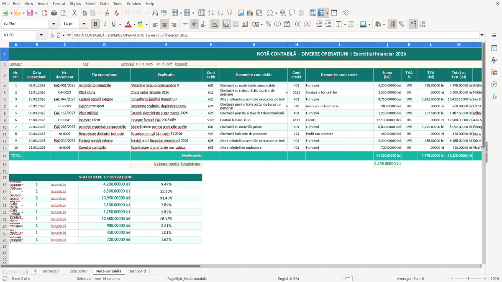The width and height of the screenshot is (502, 282).
Task: Select column header J
Action: 387,44
